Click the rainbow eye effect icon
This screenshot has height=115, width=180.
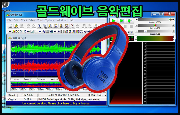coord(74,31)
